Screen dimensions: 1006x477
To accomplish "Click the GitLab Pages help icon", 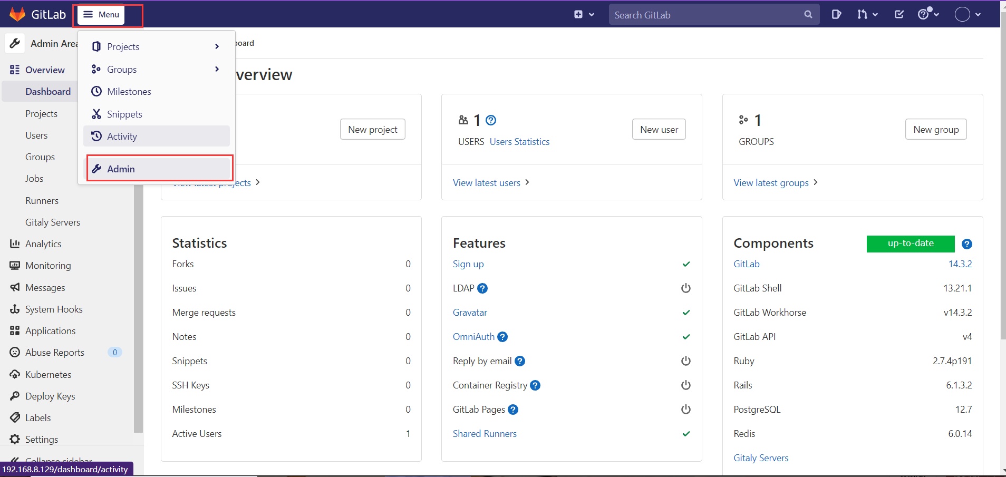I will (x=513, y=410).
